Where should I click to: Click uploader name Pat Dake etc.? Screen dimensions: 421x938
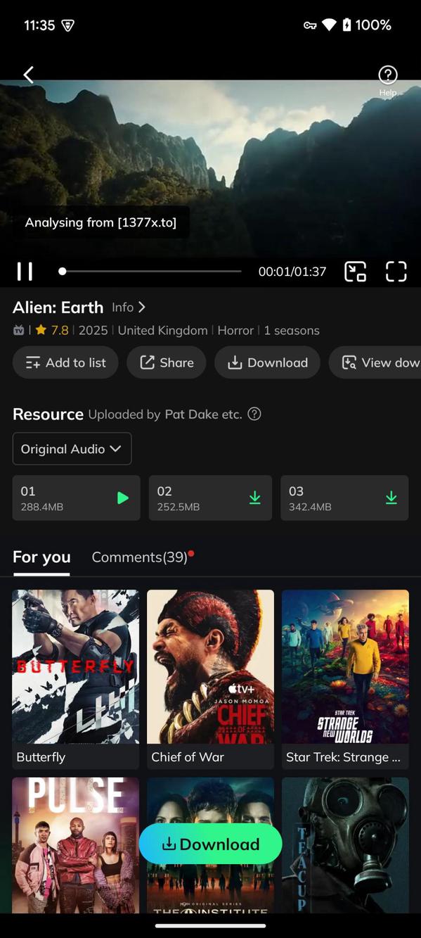(203, 414)
